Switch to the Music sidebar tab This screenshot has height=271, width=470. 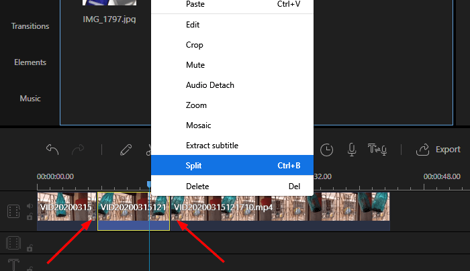point(30,99)
